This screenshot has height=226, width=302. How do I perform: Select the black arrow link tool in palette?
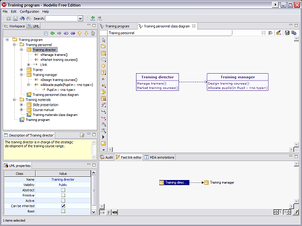click(103, 111)
